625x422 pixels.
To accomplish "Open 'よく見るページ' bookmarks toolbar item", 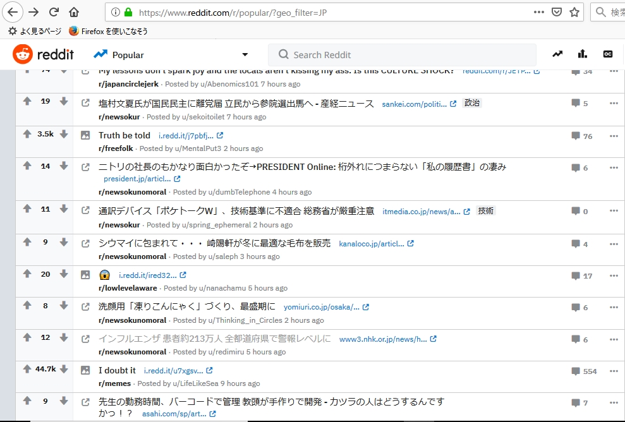I will 35,31.
